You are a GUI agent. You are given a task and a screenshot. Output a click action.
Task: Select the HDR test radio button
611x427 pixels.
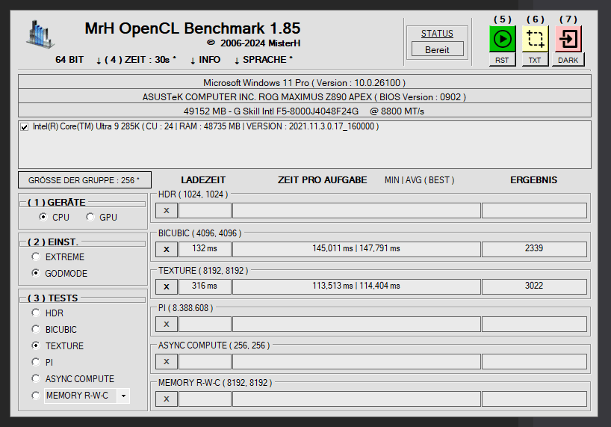pyautogui.click(x=36, y=313)
